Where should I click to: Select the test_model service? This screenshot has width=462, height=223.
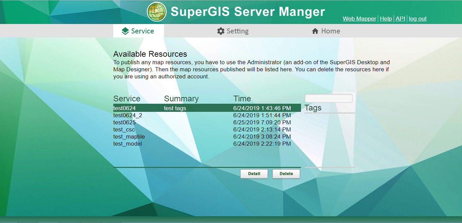point(128,144)
